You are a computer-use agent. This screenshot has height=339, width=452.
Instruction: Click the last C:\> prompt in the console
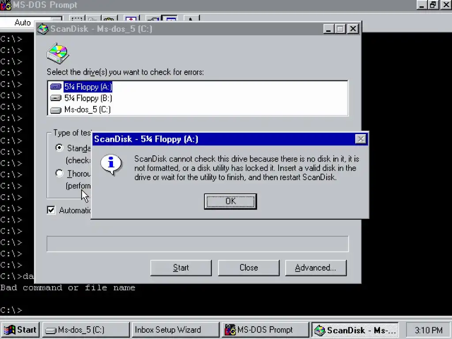11,310
